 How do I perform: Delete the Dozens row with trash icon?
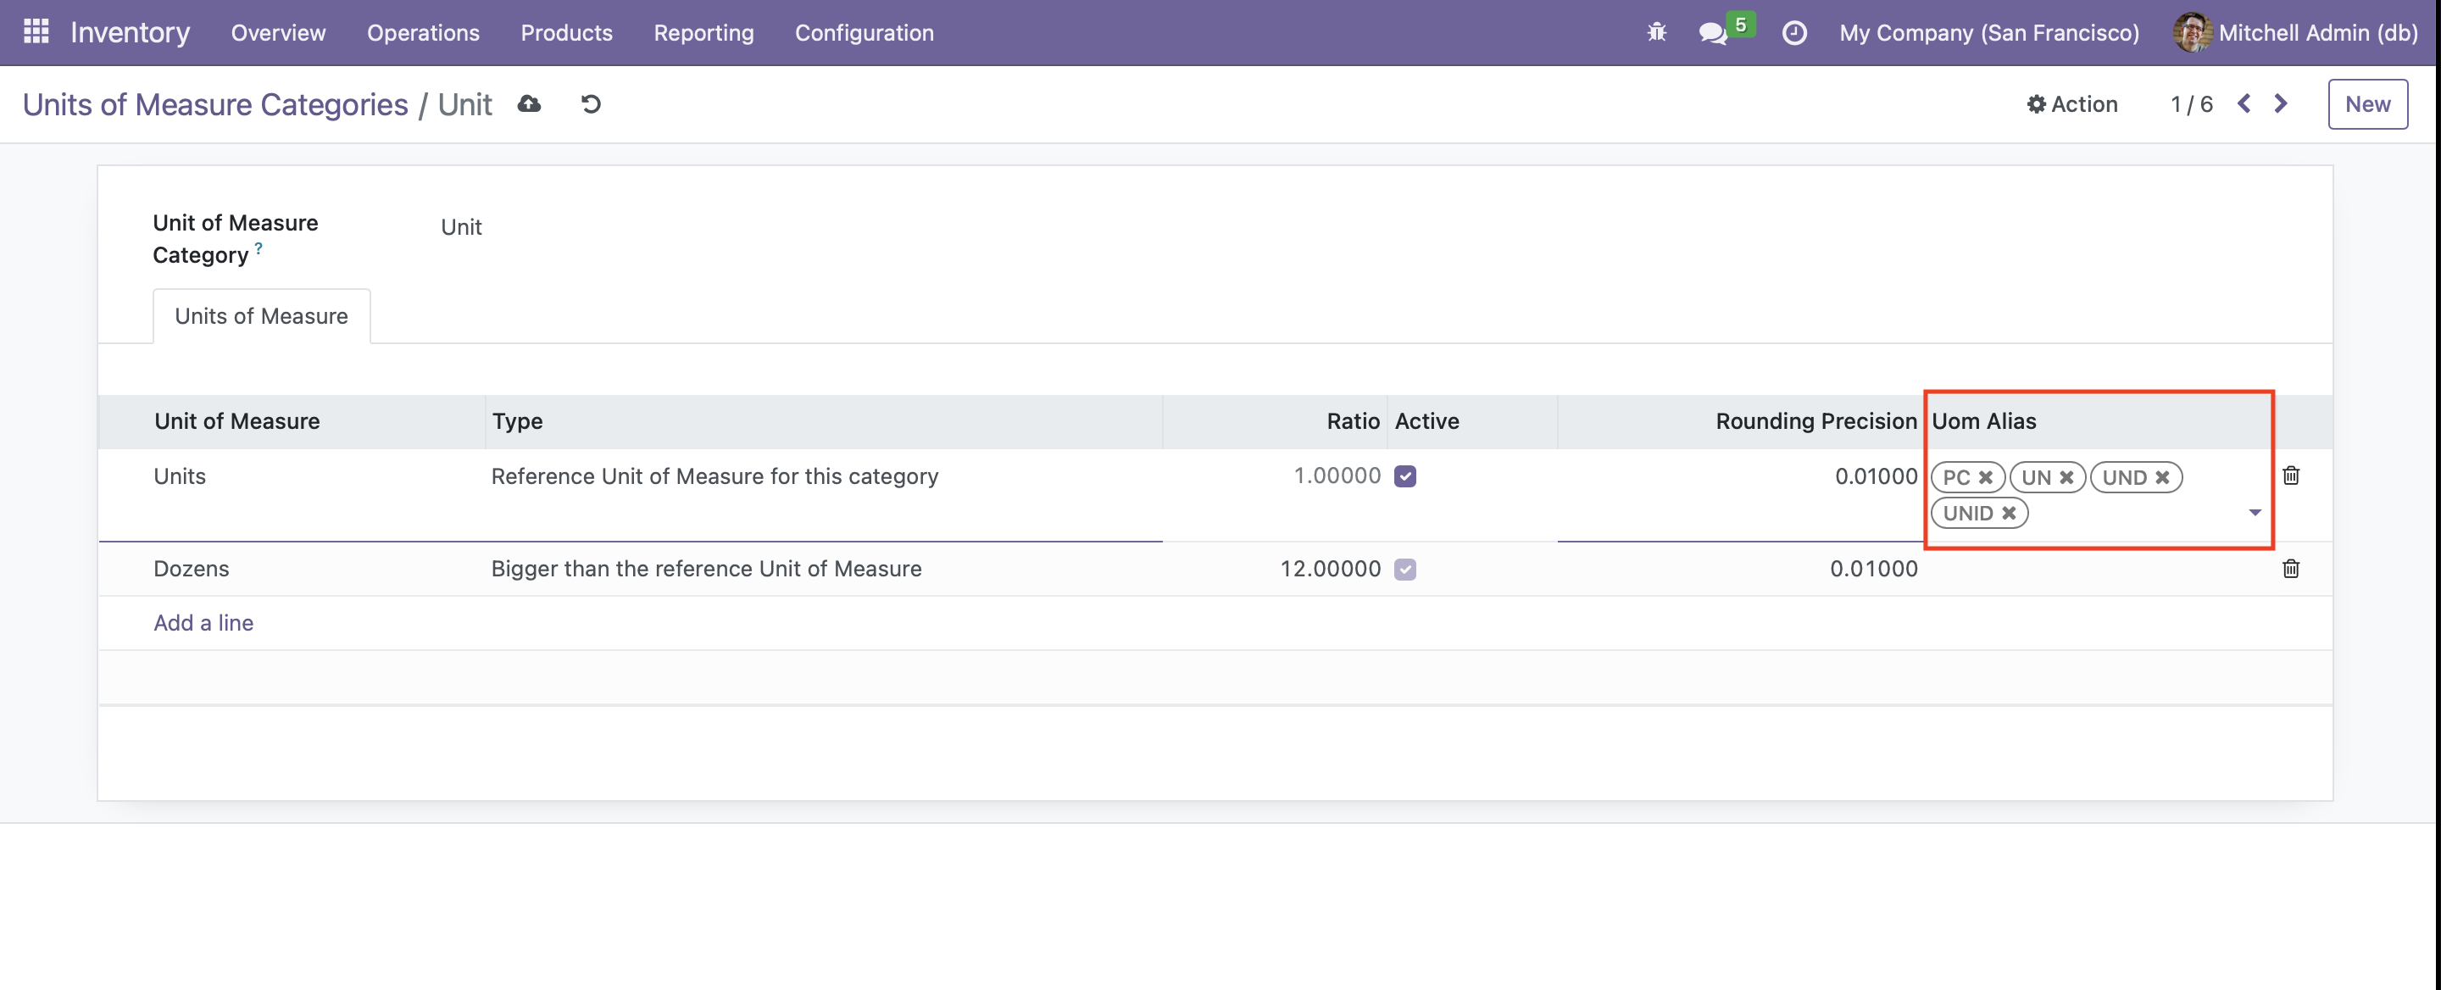[x=2290, y=569]
